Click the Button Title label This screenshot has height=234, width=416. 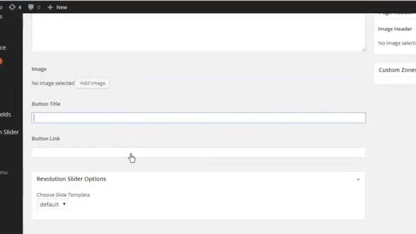[46, 104]
